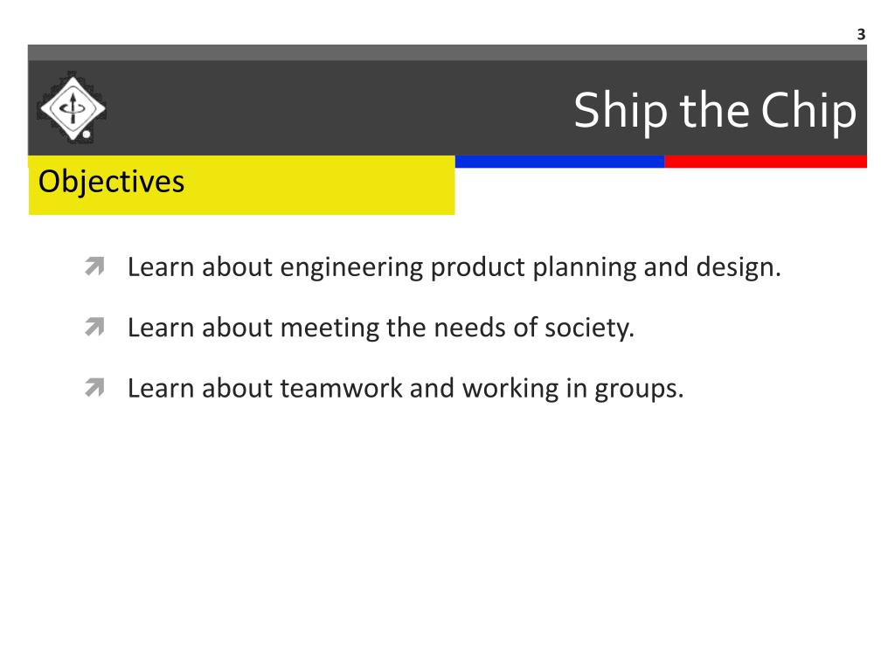Viewport: 895px width, 671px height.
Task: Select the slide number 3
Action: coord(861,35)
